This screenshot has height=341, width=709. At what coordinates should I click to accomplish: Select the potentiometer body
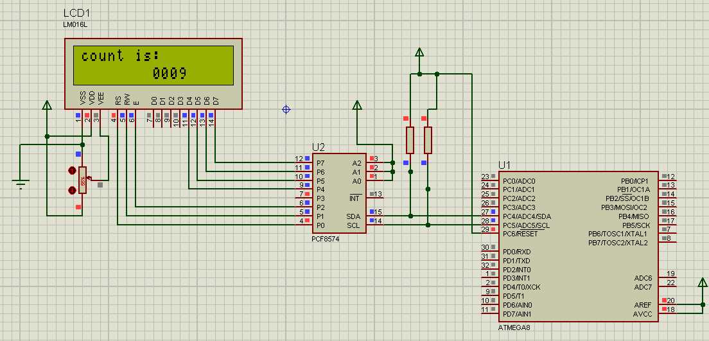click(x=82, y=180)
